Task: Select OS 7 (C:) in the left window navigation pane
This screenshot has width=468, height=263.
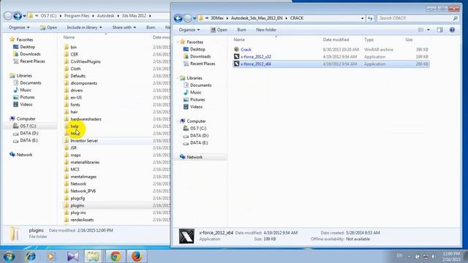Action: point(28,126)
